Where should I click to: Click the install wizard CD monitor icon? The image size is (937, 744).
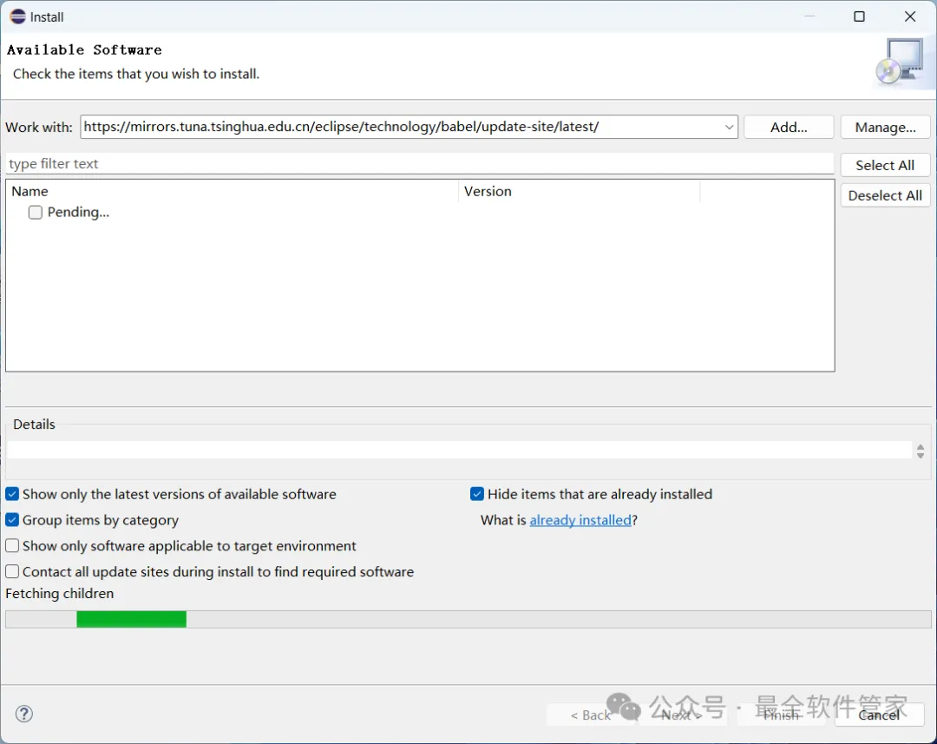click(899, 62)
